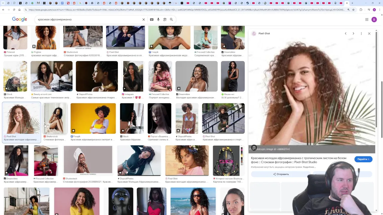Start voice search with the microphone icon

click(158, 19)
